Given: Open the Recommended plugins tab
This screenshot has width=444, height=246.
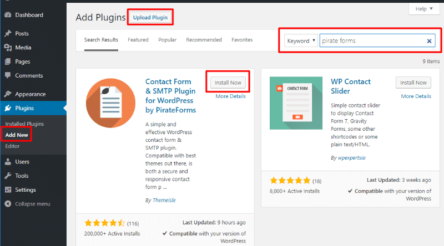Looking at the screenshot, I should 204,40.
